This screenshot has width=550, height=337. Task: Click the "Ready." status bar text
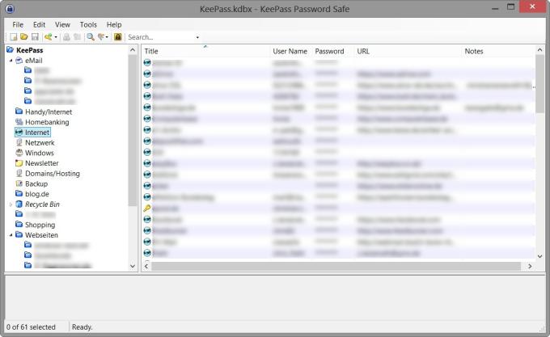click(82, 326)
